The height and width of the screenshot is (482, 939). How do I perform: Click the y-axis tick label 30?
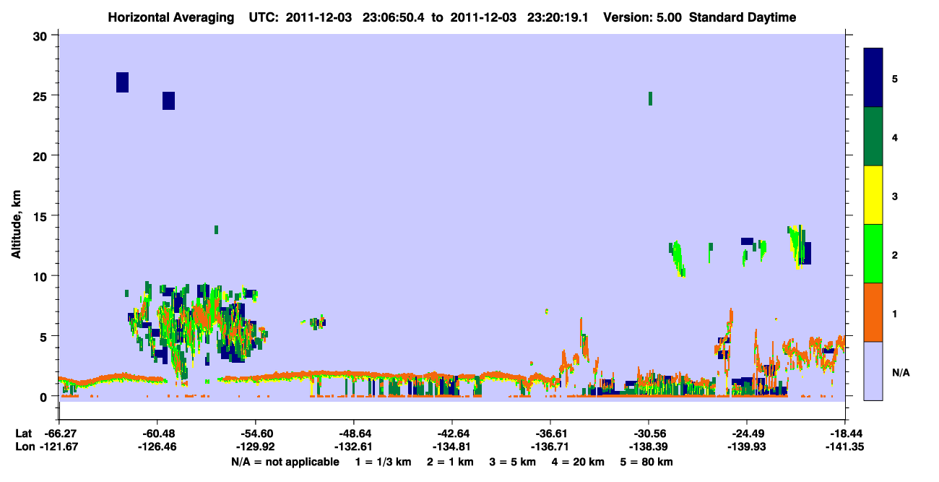pos(40,35)
